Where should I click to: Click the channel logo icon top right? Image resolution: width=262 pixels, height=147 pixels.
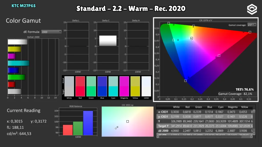(x=252, y=9)
